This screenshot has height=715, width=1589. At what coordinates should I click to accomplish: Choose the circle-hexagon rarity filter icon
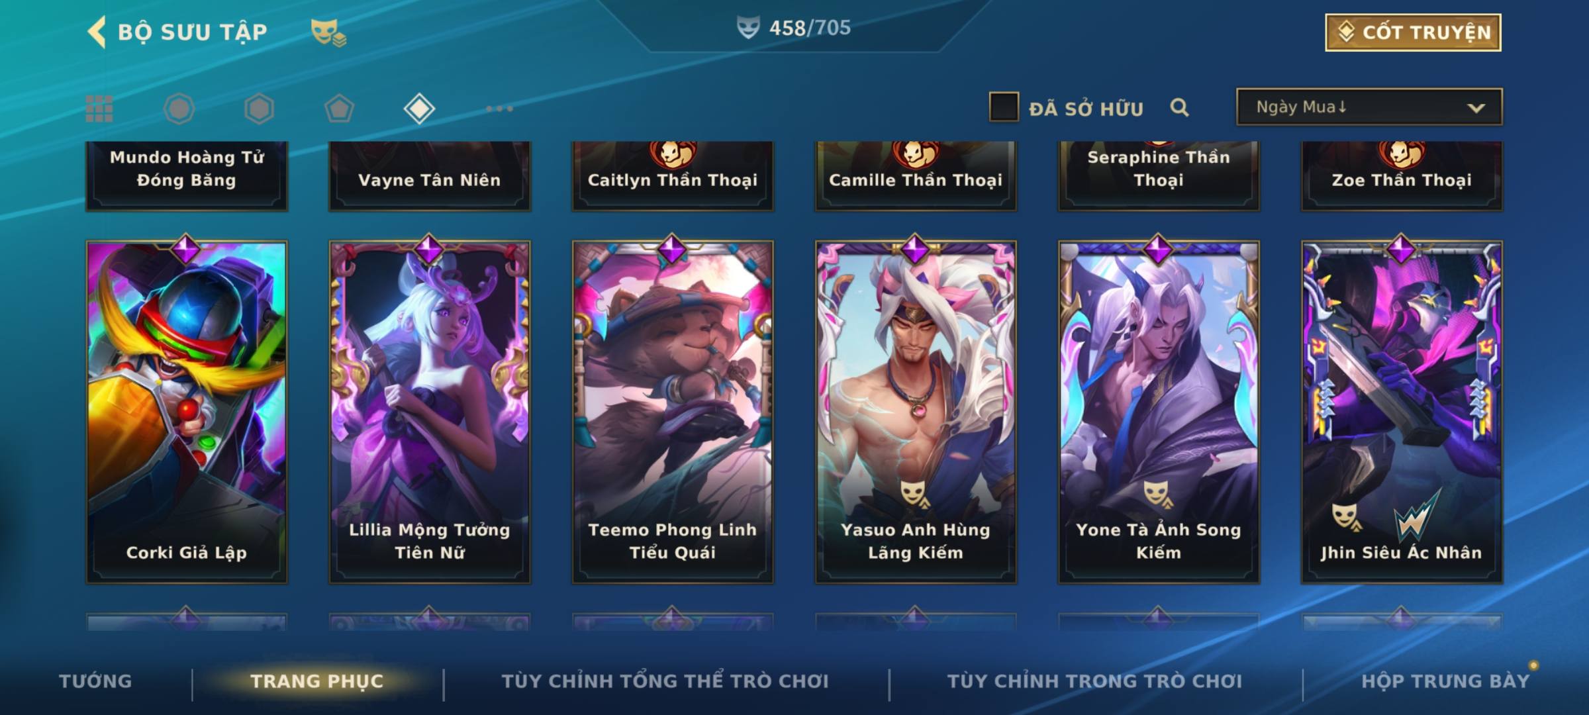pyautogui.click(x=179, y=109)
